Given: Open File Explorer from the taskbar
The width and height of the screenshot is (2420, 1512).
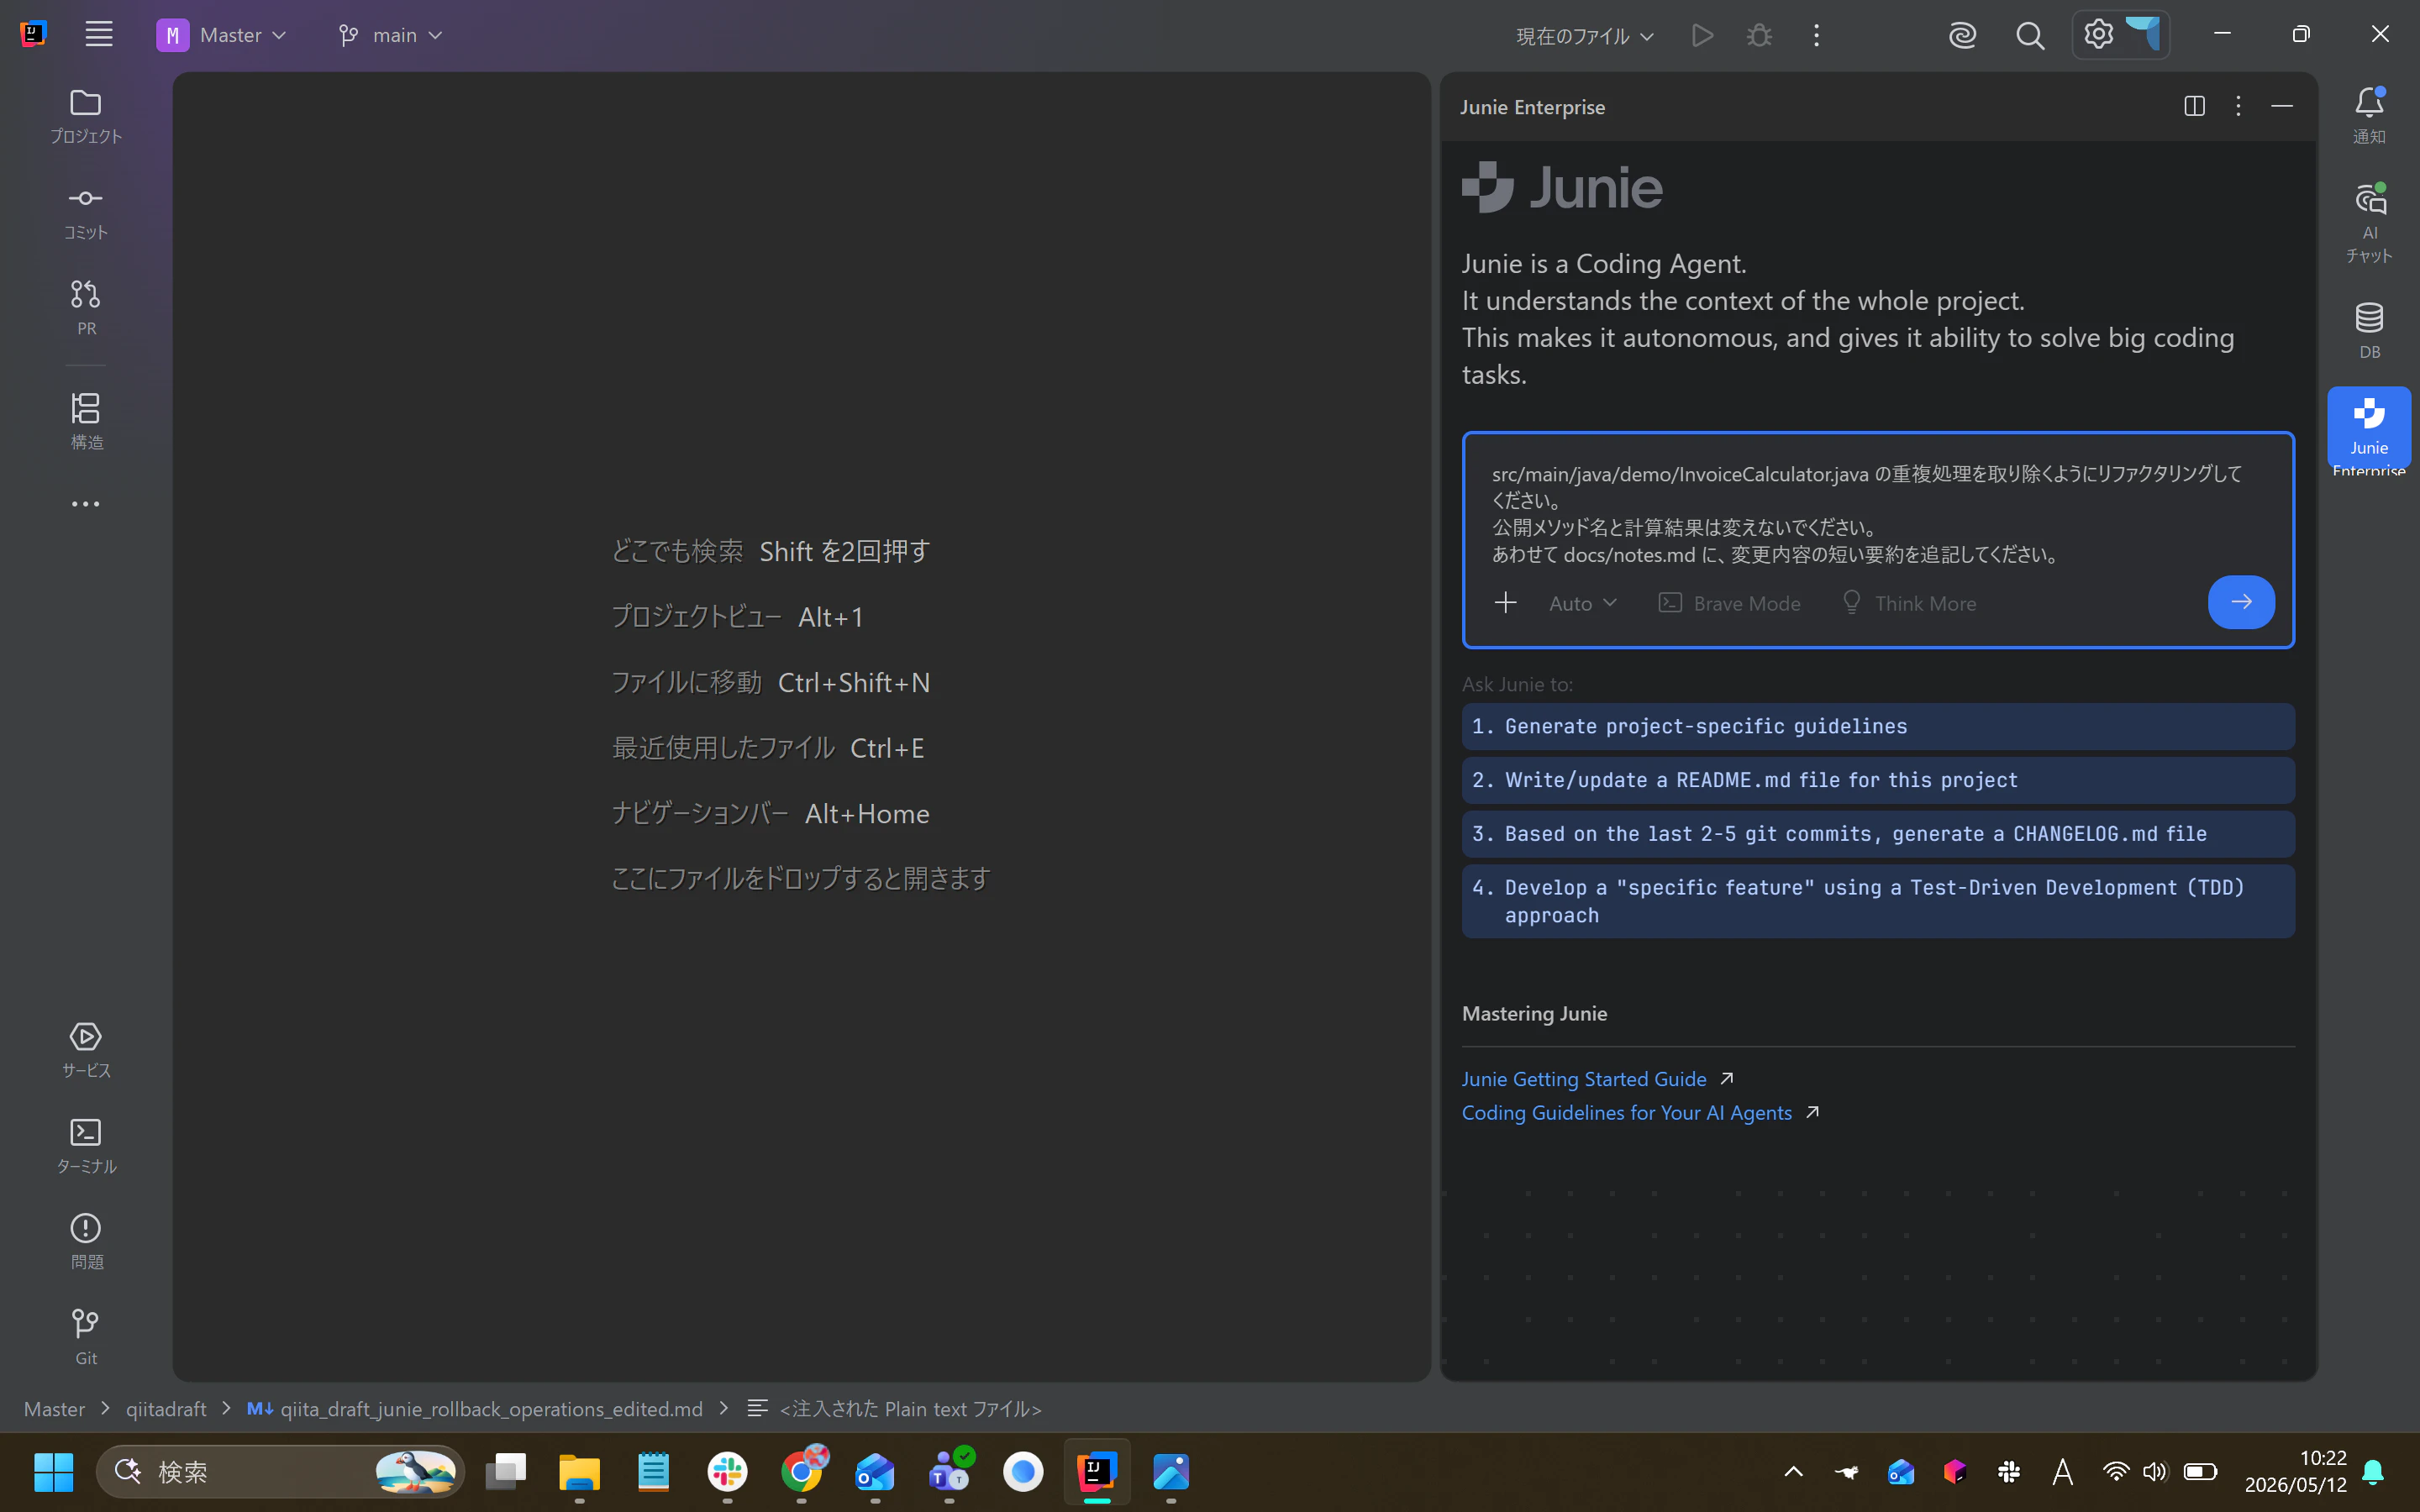Looking at the screenshot, I should (579, 1472).
